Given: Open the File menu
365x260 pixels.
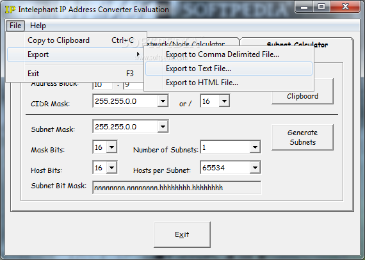Looking at the screenshot, I should coord(15,26).
